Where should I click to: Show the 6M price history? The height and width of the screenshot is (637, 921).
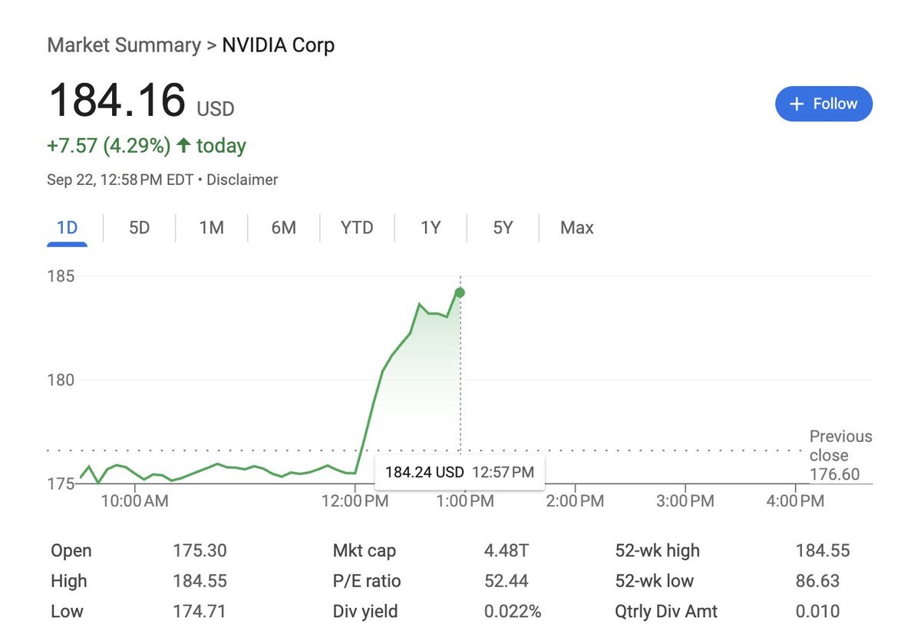(x=283, y=228)
